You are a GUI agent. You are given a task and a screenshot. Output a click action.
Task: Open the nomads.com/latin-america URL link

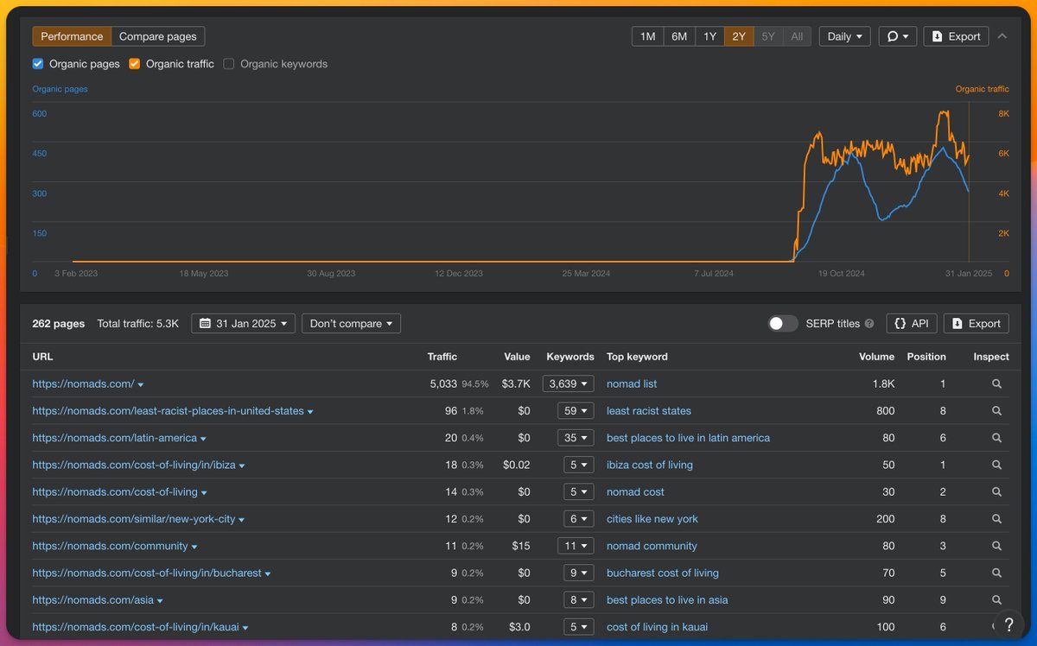115,438
